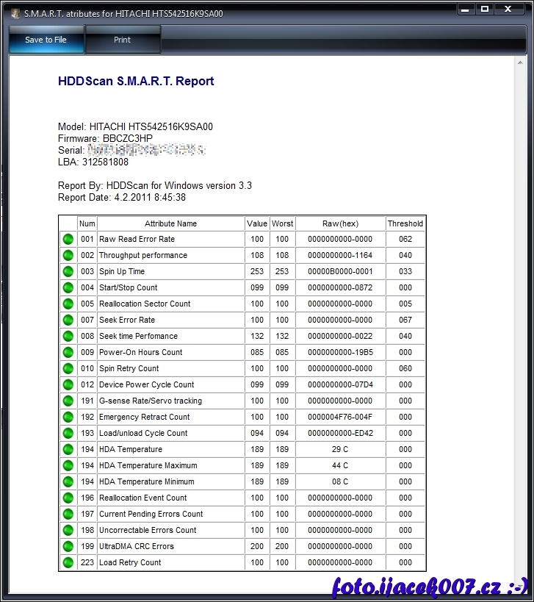
Task: Click the HDDScan app icon in title bar
Action: tap(14, 12)
